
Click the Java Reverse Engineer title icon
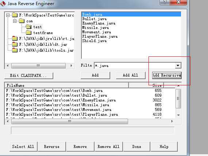(x=3, y=3)
